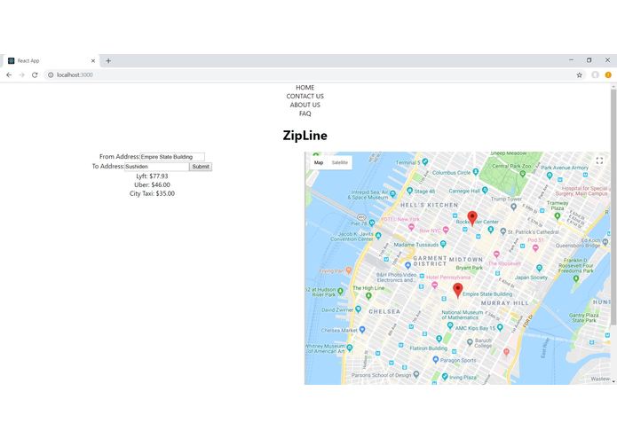Click the red marker at Rockefeller Center

point(472,218)
